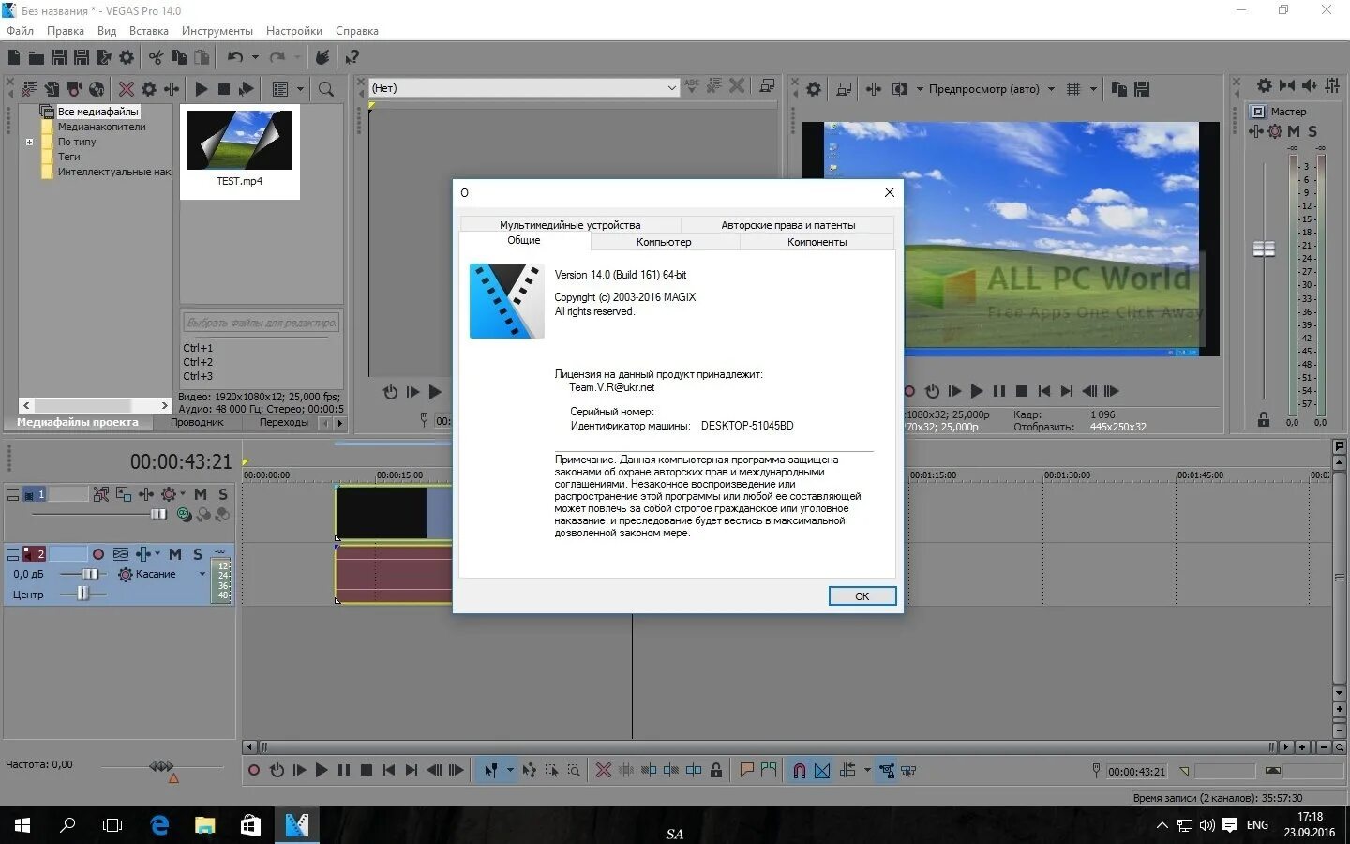Viewport: 1350px width, 844px height.
Task: Switch to Компоненты tab in About dialog
Action: tap(817, 242)
